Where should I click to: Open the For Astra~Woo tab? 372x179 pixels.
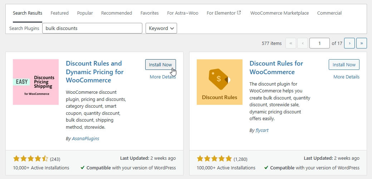183,13
